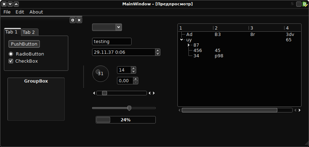Screen dimensions: 309x147
Task: Click the 24% progress bar
Action: point(126,120)
